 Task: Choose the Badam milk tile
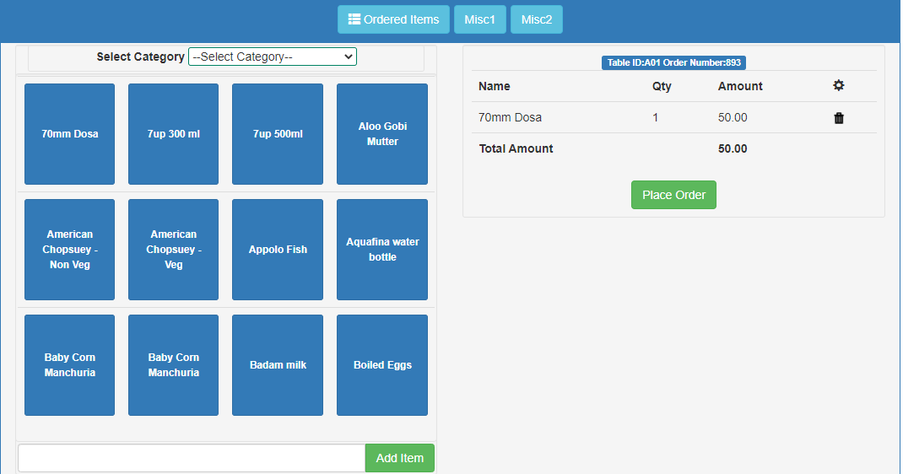tap(278, 365)
